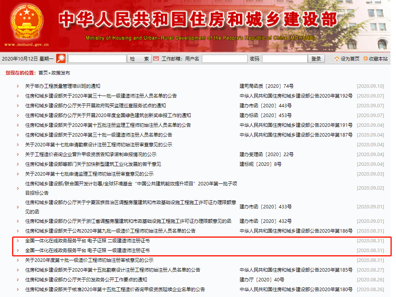Click the red magnifier search icon
The height and width of the screenshot is (297, 396).
point(61,58)
